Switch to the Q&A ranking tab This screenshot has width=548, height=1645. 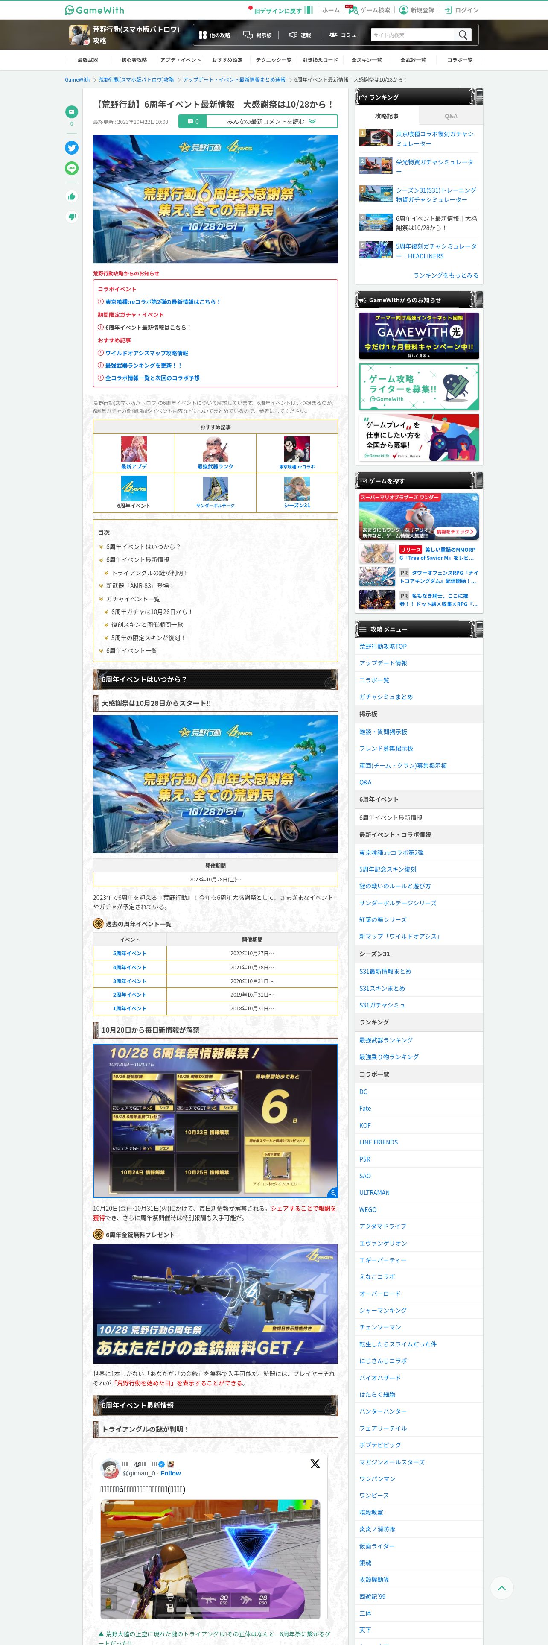point(451,116)
